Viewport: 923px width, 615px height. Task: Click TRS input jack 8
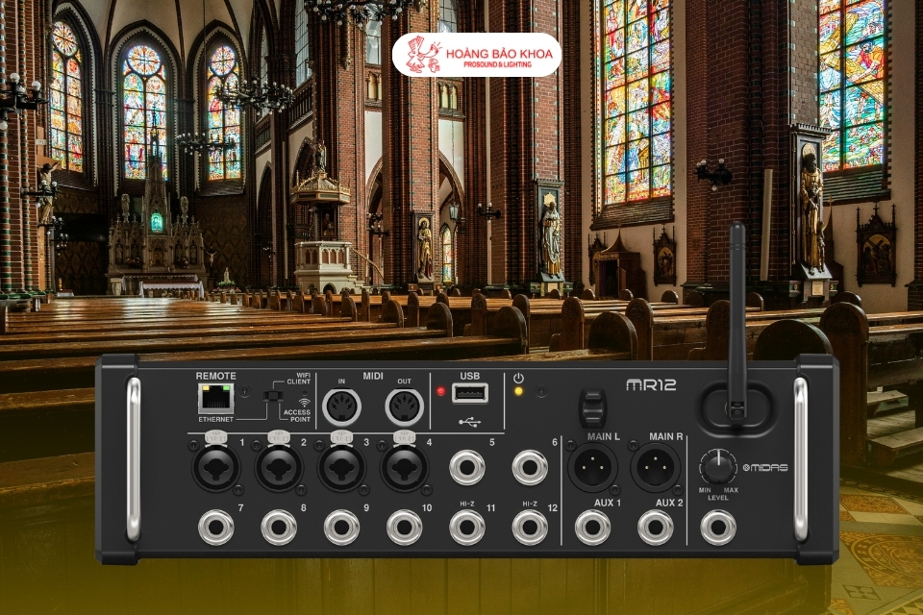(x=279, y=528)
